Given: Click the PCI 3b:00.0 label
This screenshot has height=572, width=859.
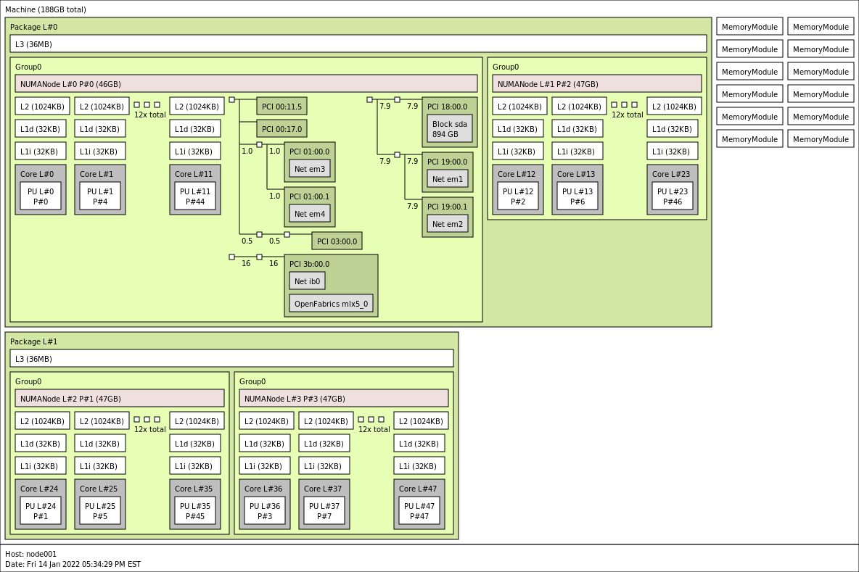Looking at the screenshot, I should pyautogui.click(x=310, y=264).
